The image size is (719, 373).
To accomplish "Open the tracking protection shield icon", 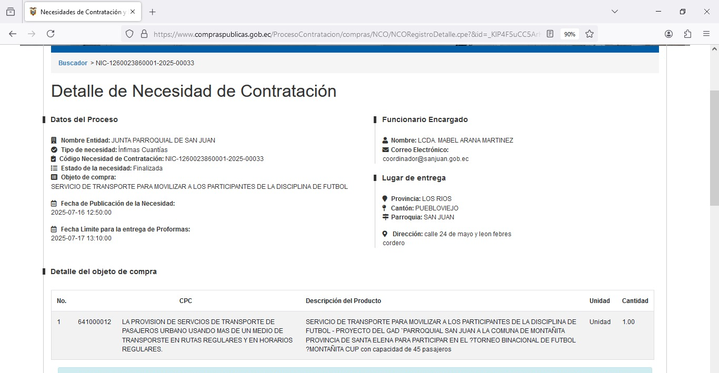I will pos(129,34).
